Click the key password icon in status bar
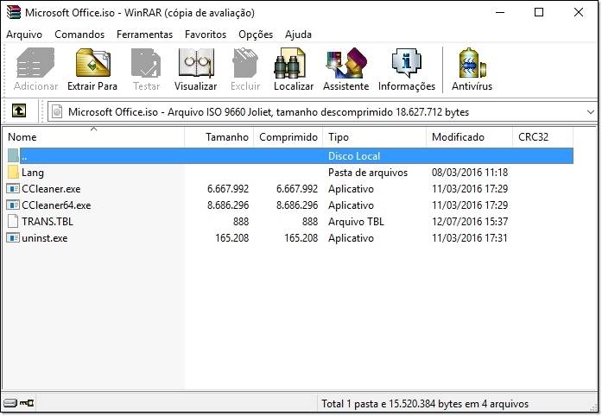The width and height of the screenshot is (602, 416). point(27,403)
